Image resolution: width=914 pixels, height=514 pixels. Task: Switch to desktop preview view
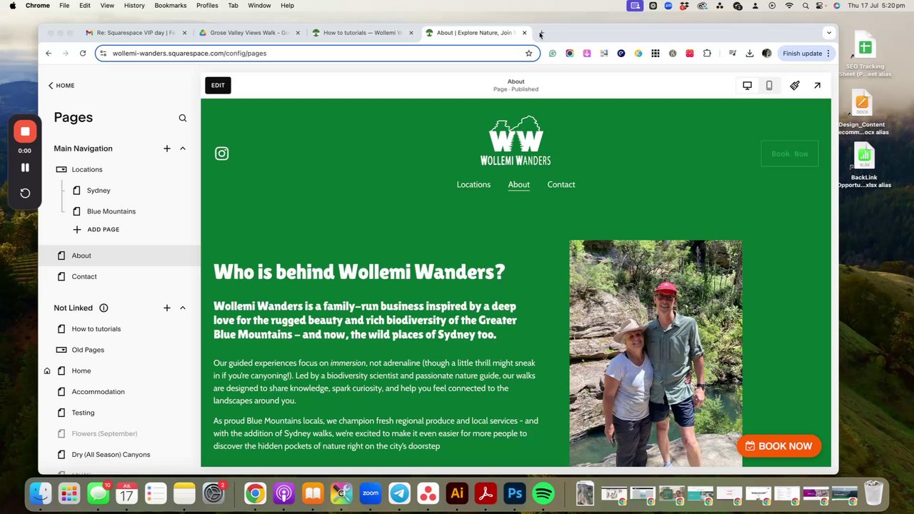coord(747,86)
